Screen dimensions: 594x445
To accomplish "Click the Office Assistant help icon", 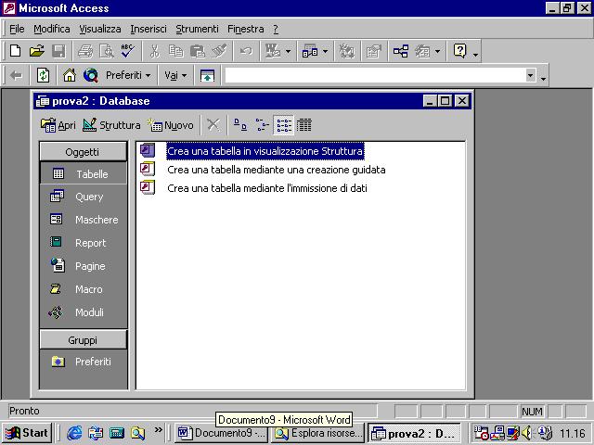I will click(x=460, y=51).
